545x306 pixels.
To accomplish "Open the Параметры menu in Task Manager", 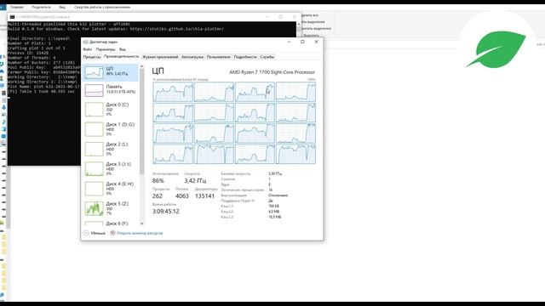I will click(x=106, y=49).
